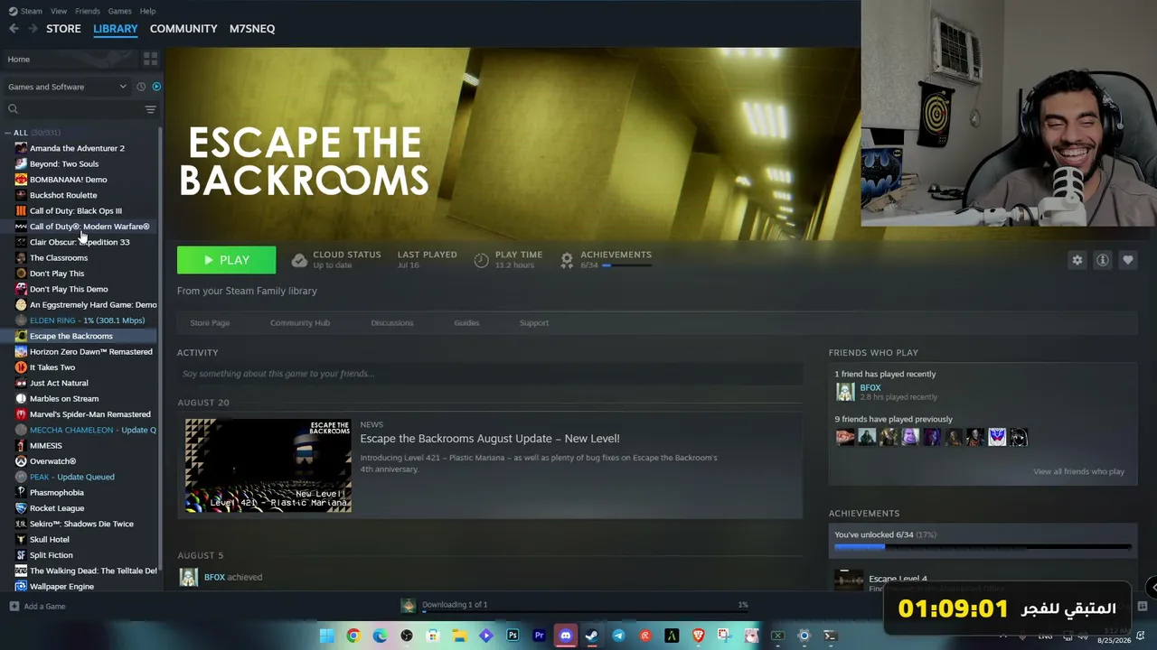Open BFOX friend profile name
This screenshot has height=650, width=1157.
coord(870,387)
